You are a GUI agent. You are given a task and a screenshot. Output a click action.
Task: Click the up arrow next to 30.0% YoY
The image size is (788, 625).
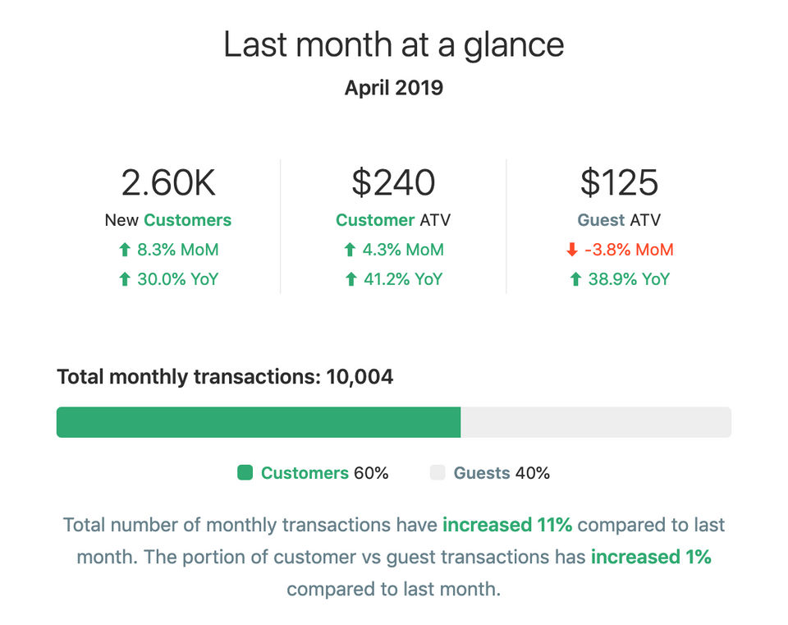pos(125,279)
